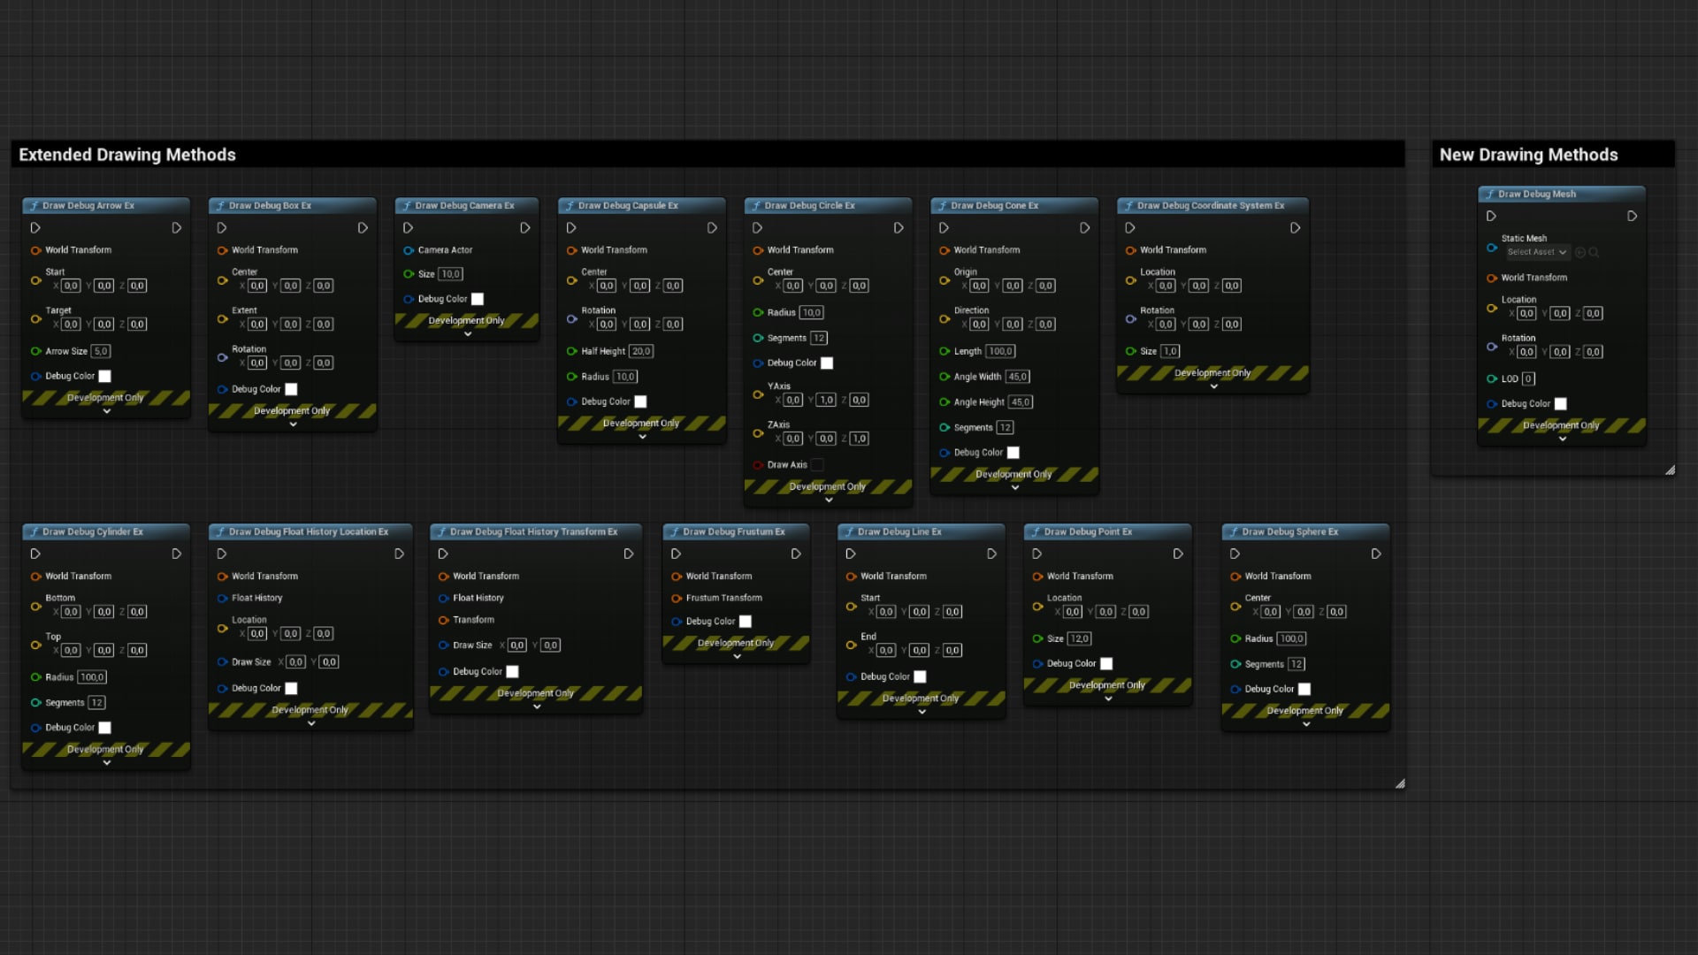This screenshot has height=955, width=1698.
Task: Click the exec output pin on Draw Debug Cone Ex
Action: point(1084,227)
